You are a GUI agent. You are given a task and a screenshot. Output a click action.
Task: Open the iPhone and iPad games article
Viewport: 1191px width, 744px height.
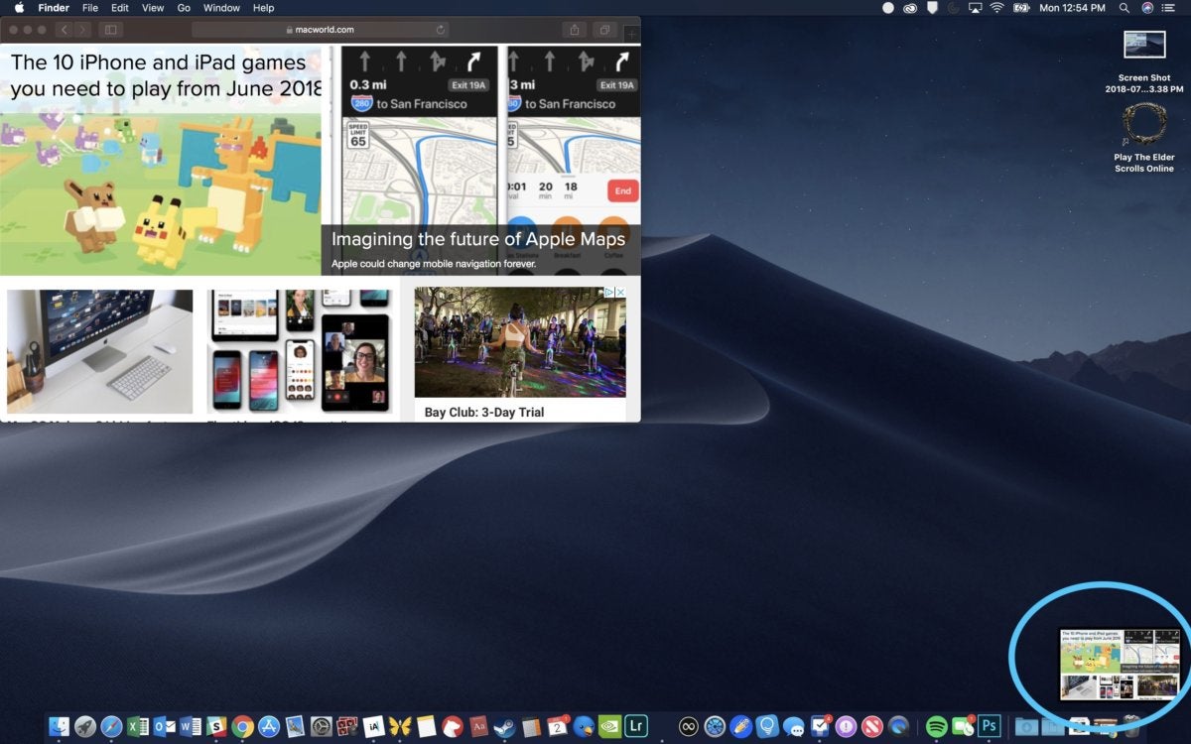(x=161, y=160)
